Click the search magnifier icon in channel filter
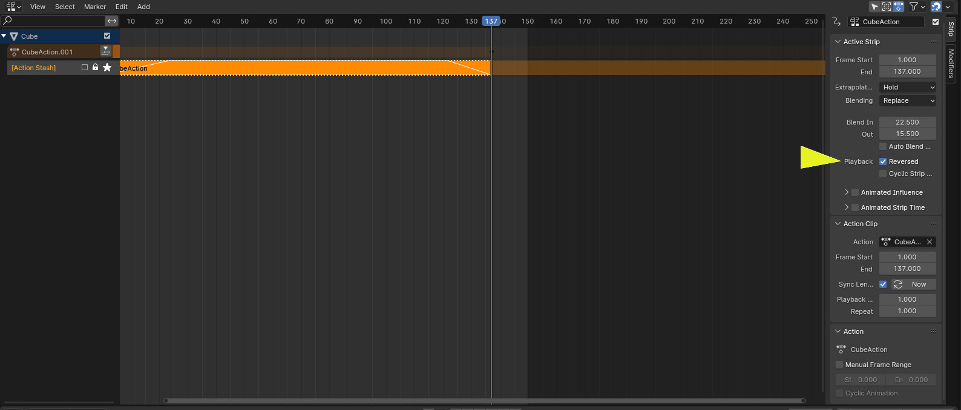The image size is (961, 410). coord(8,21)
